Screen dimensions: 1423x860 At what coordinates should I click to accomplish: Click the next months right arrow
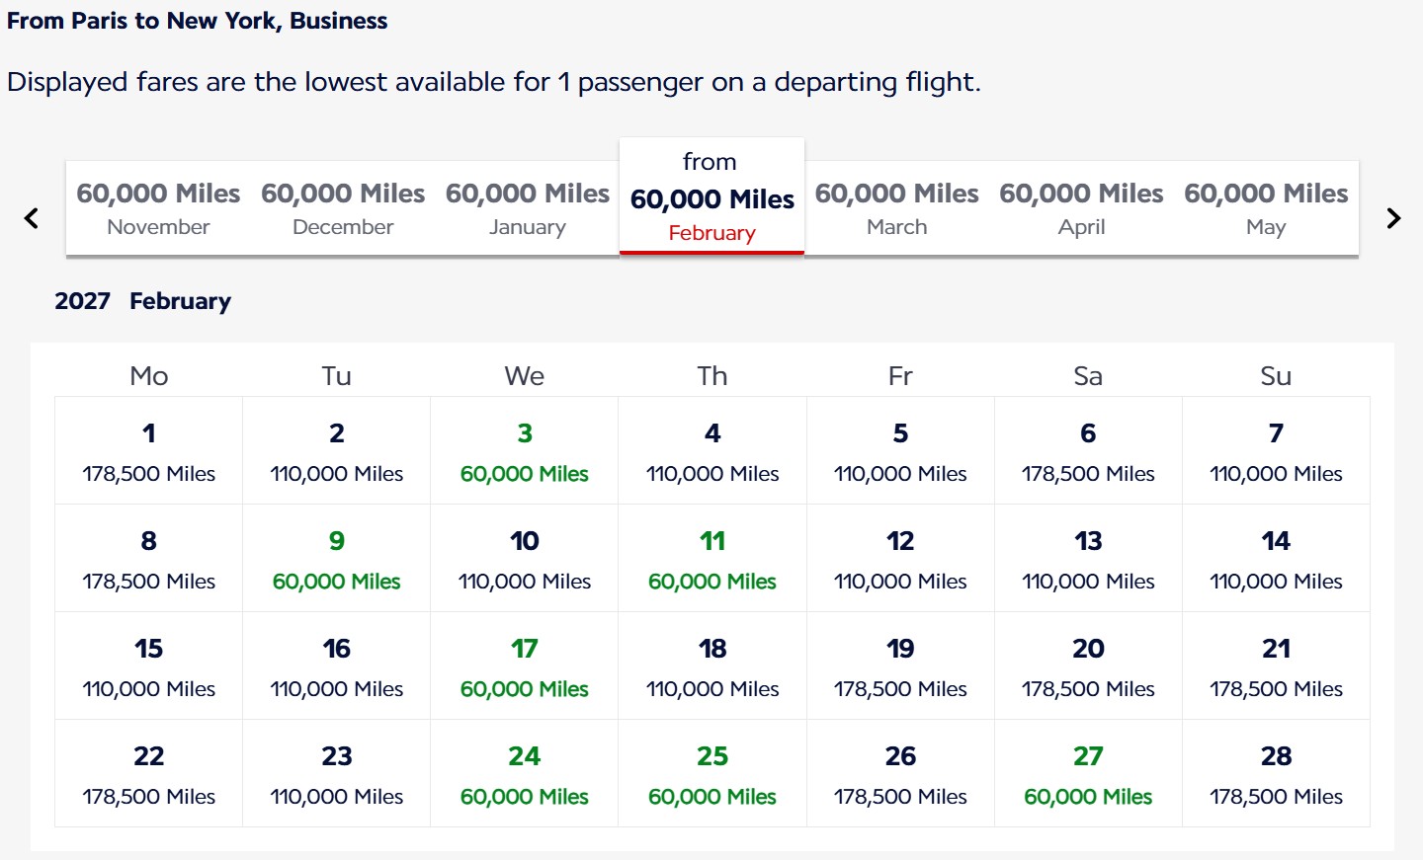(1393, 218)
